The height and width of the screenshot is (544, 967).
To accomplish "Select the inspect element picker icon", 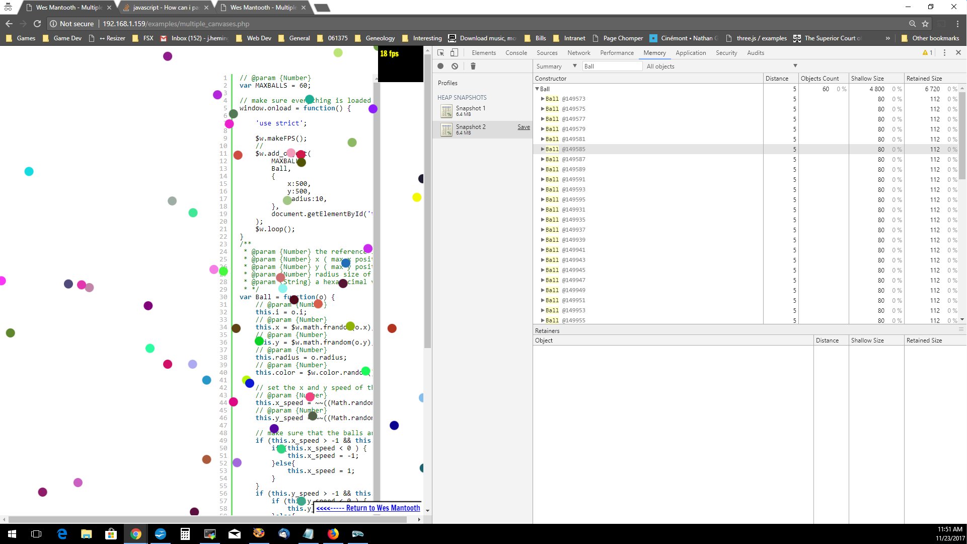I will coord(440,52).
